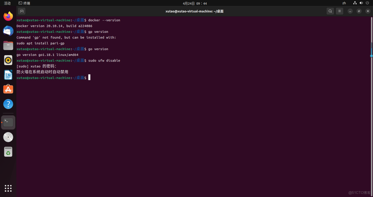
Task: Open the 终端 app menu in top bar
Action: pos(25,3)
